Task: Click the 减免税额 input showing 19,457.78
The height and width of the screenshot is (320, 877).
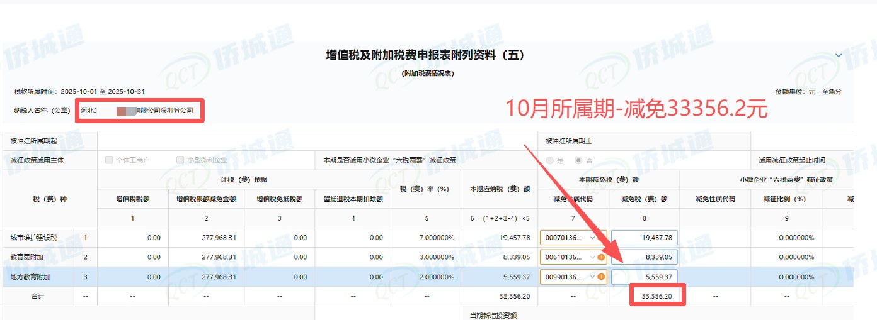Action: click(x=644, y=238)
